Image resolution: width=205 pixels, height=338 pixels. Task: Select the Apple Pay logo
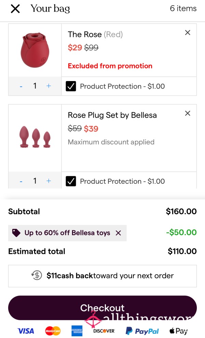tap(178, 331)
